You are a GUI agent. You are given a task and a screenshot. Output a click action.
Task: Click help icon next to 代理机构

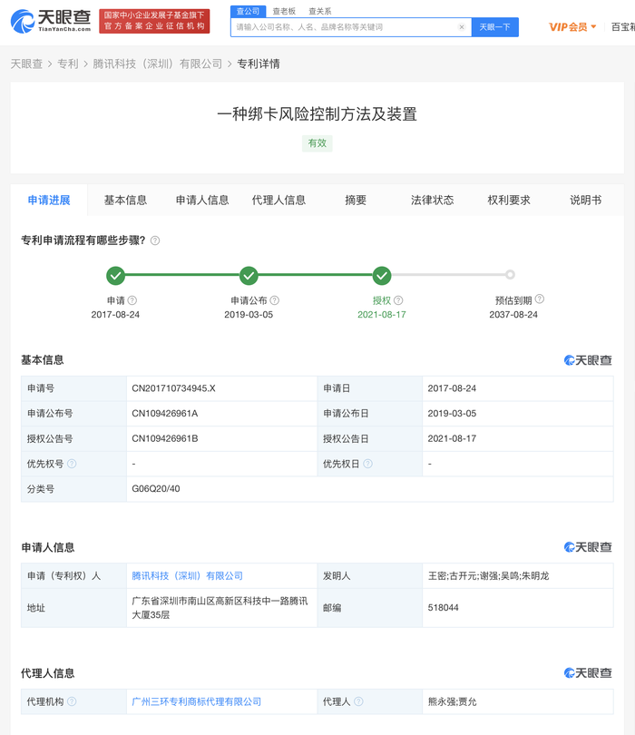72,701
